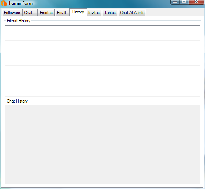The image size is (205, 189).
Task: Focus the gray Chat History text box
Action: point(102,144)
